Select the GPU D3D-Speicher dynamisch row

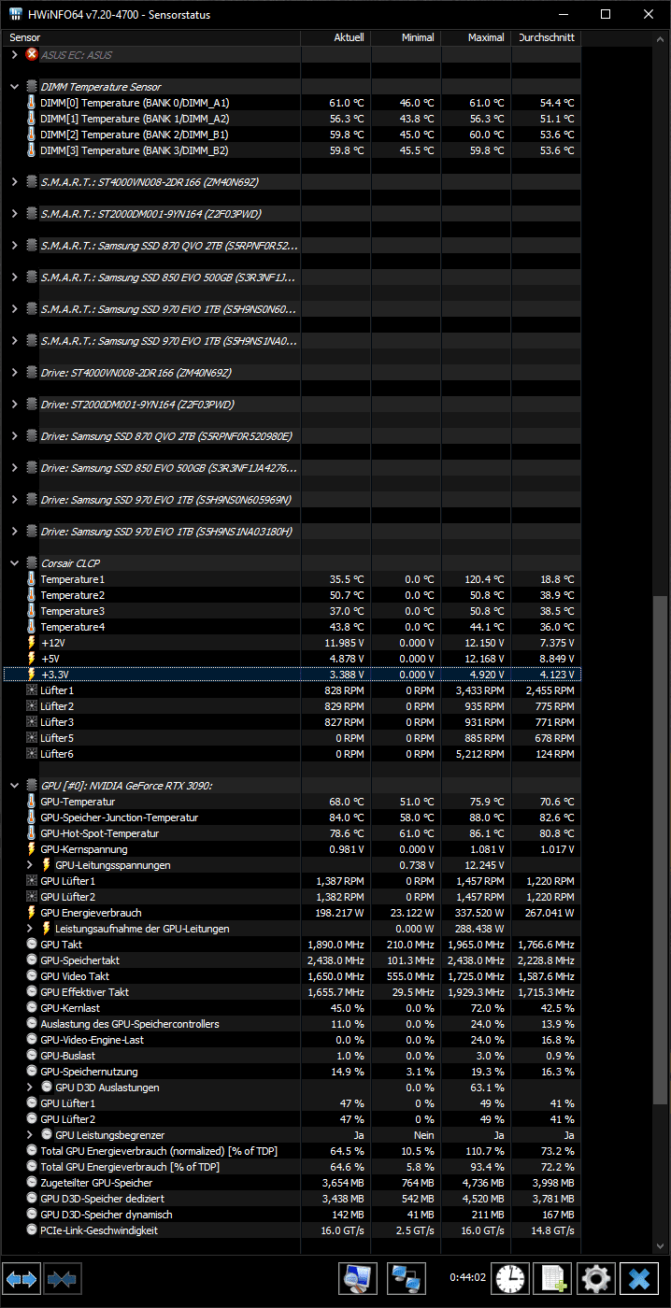pos(292,1215)
